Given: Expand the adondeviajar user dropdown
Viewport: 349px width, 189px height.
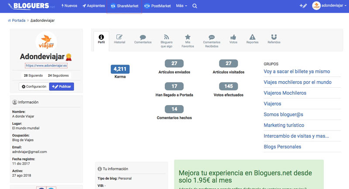Looking at the screenshot, I should [334, 6].
